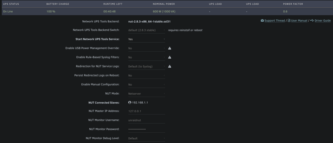Open the NUT Monitor Debug Level dropdown
333x143 pixels.
147,138
